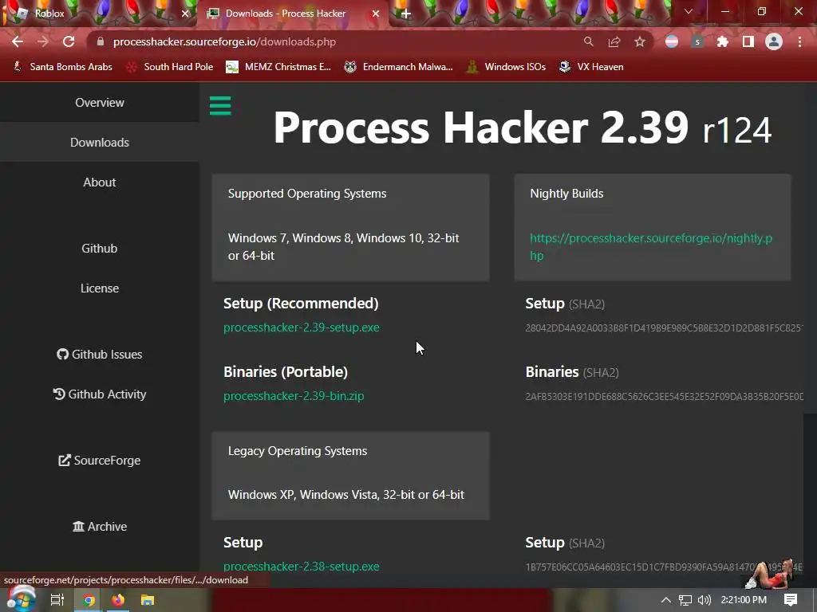Show hidden tray icons chevron
The width and height of the screenshot is (817, 612).
(x=666, y=600)
